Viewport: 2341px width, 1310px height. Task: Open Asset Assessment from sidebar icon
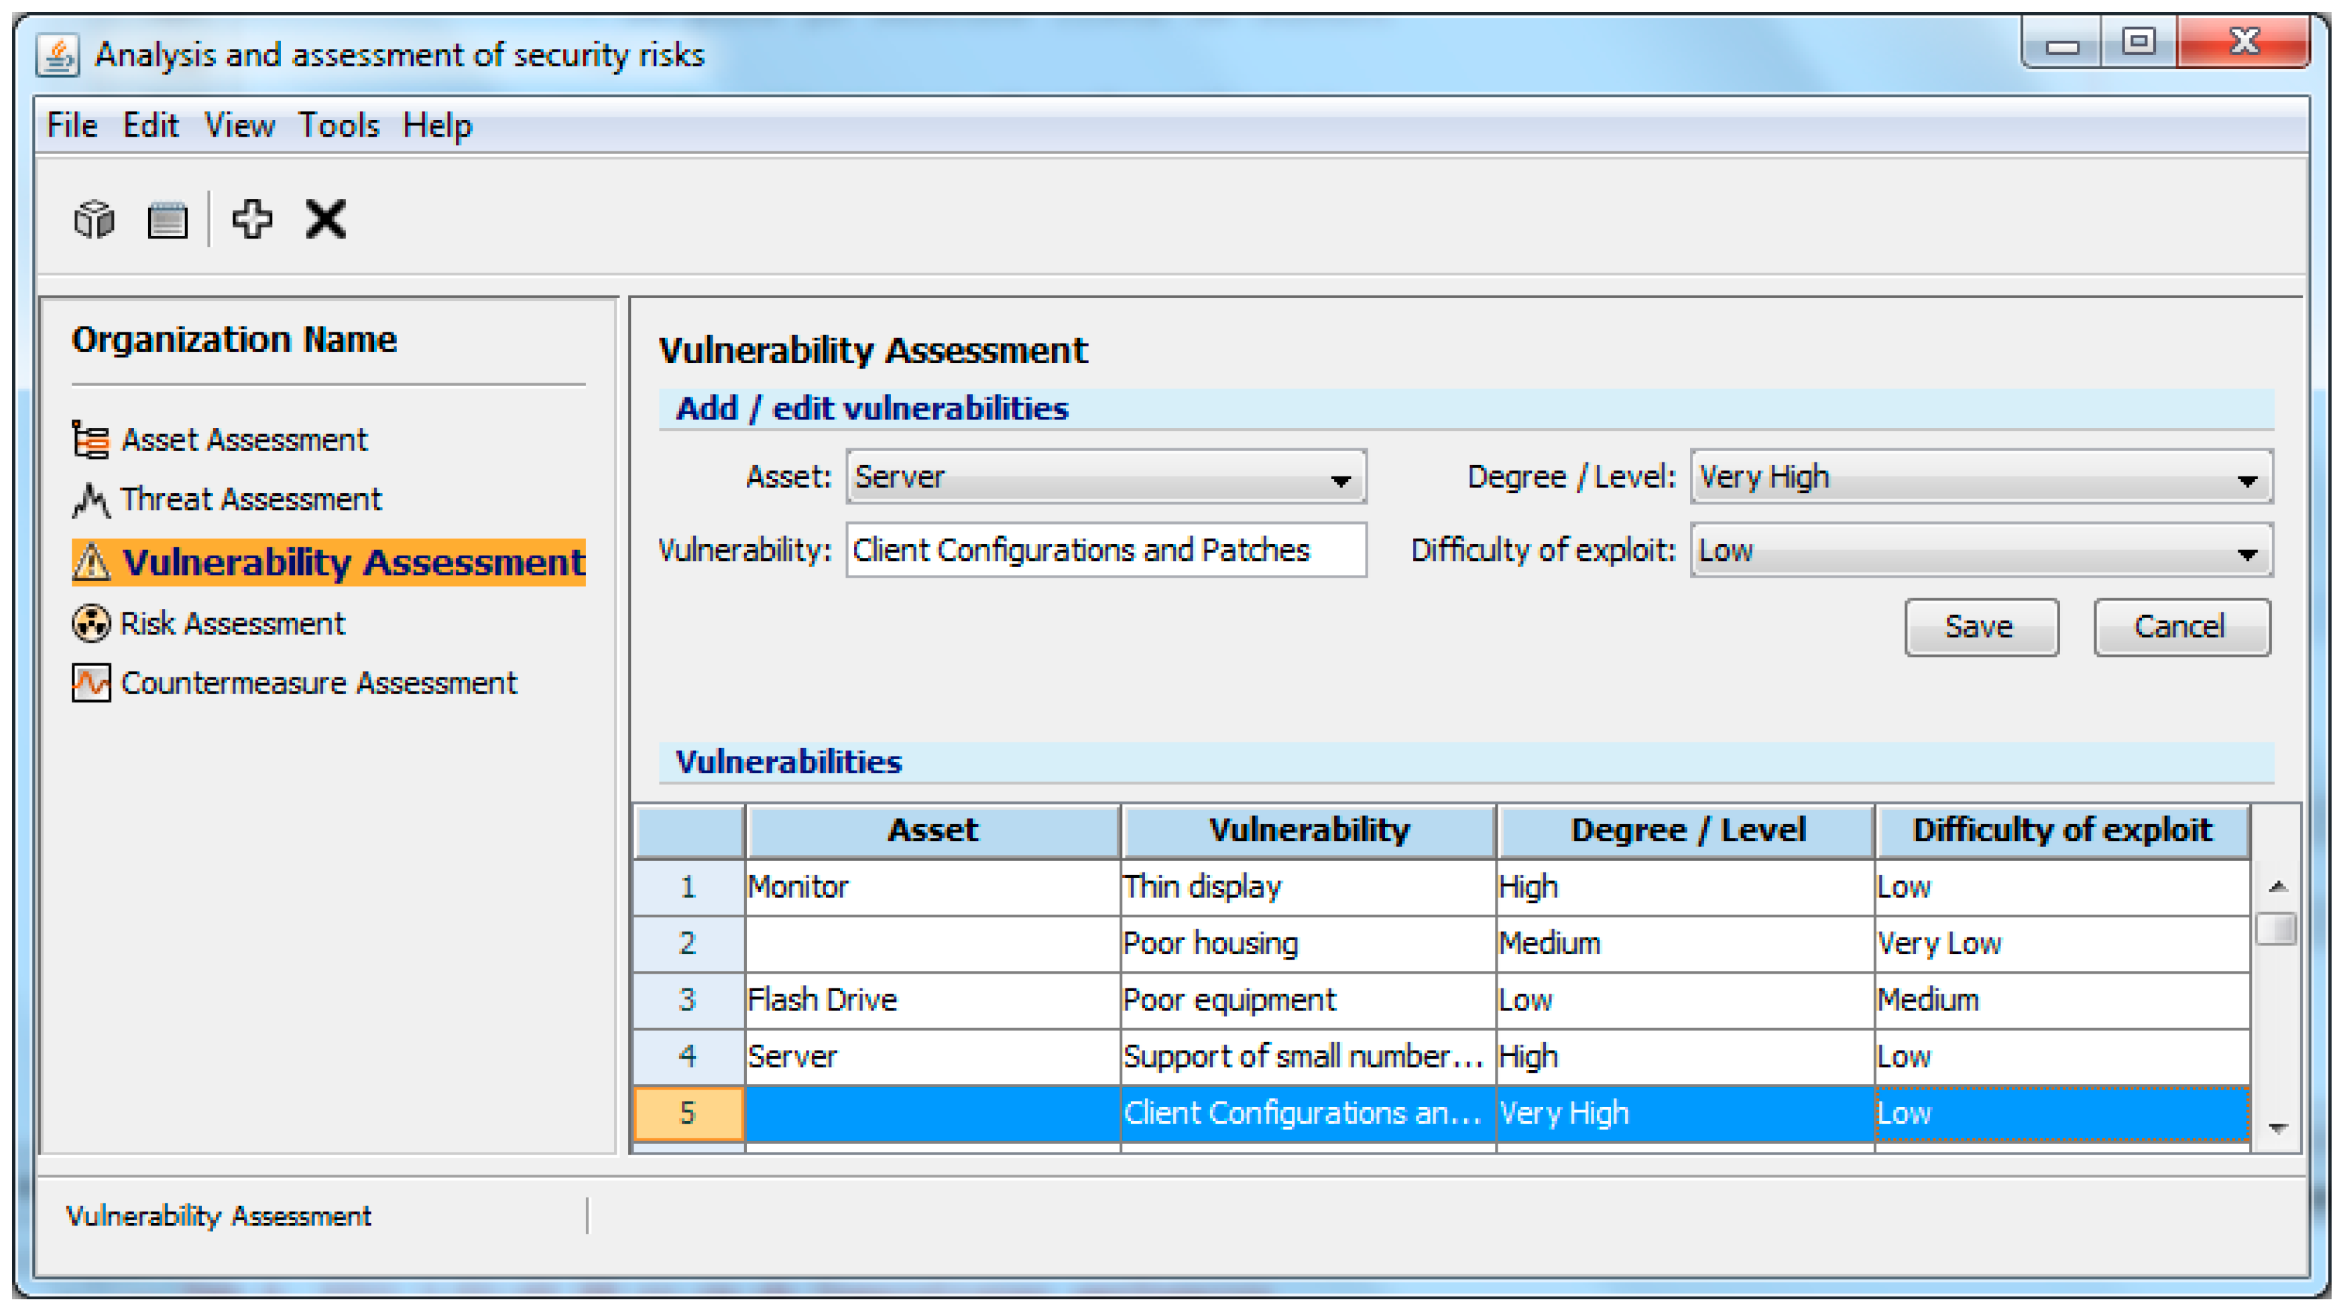[91, 440]
